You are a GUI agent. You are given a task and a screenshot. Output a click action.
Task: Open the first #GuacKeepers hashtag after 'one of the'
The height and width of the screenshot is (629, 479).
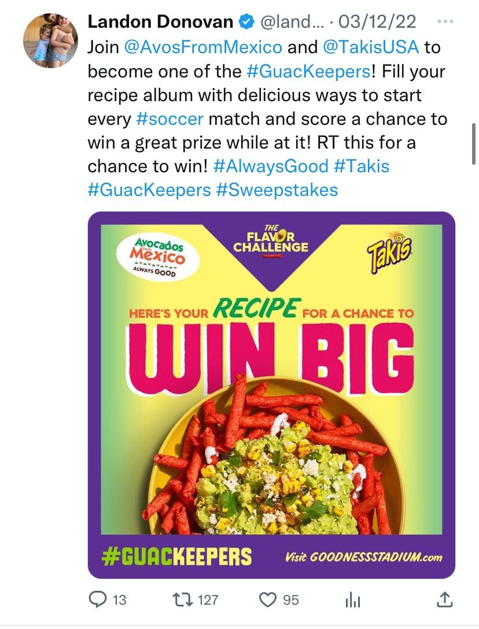click(308, 72)
